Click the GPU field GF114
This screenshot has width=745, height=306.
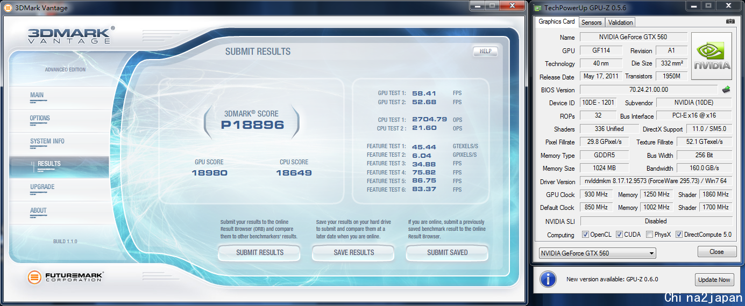point(601,50)
